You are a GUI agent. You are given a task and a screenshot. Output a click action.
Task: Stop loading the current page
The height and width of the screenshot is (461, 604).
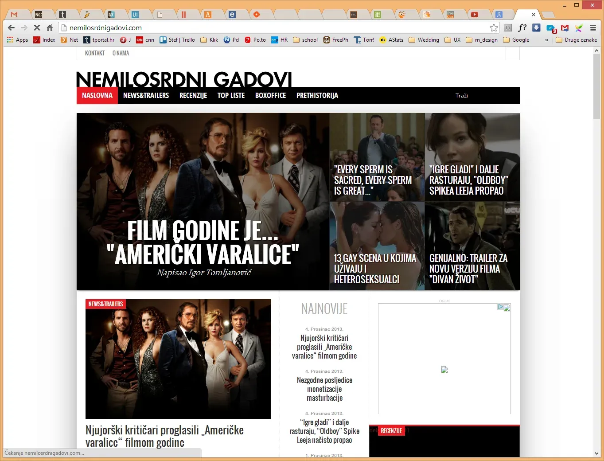[x=37, y=27]
